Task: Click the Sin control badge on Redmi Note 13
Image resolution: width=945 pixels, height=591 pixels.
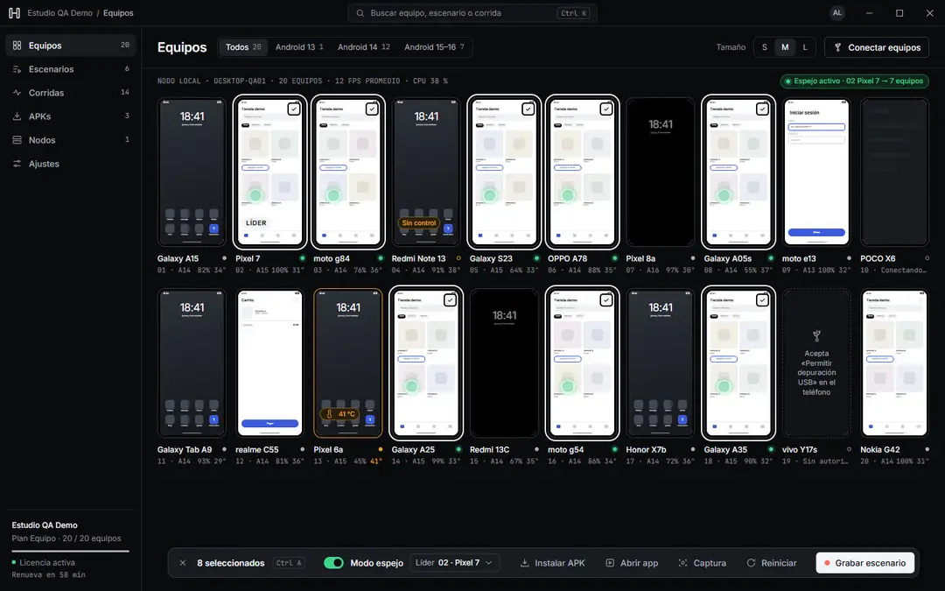Action: [x=419, y=222]
